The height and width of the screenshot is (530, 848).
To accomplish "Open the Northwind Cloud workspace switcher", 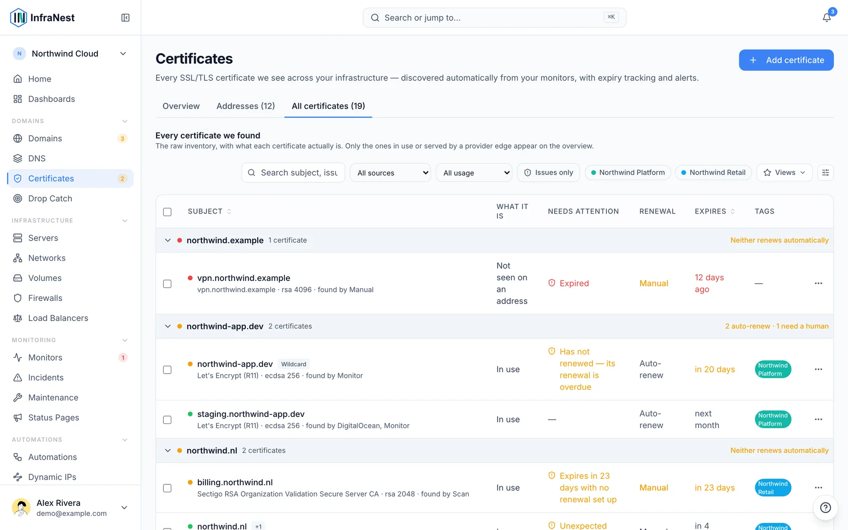I will click(70, 54).
